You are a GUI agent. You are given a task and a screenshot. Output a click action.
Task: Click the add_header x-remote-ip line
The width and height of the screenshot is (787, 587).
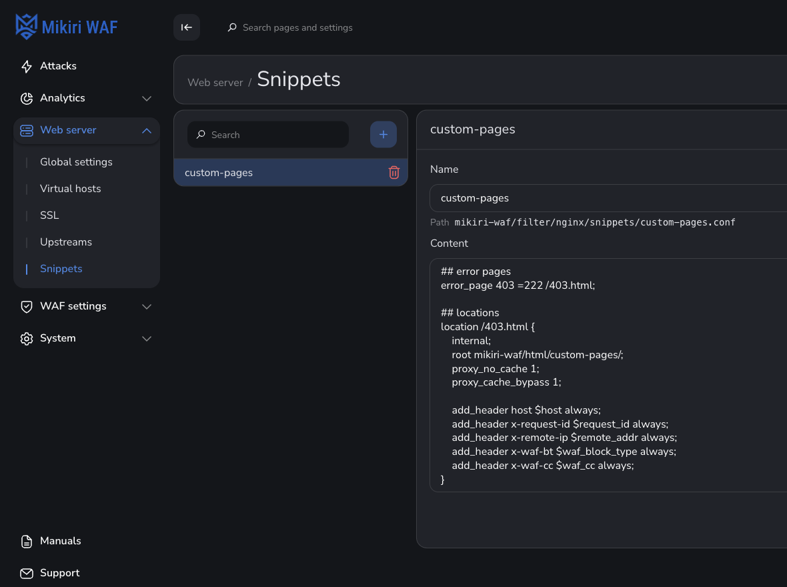click(x=564, y=438)
